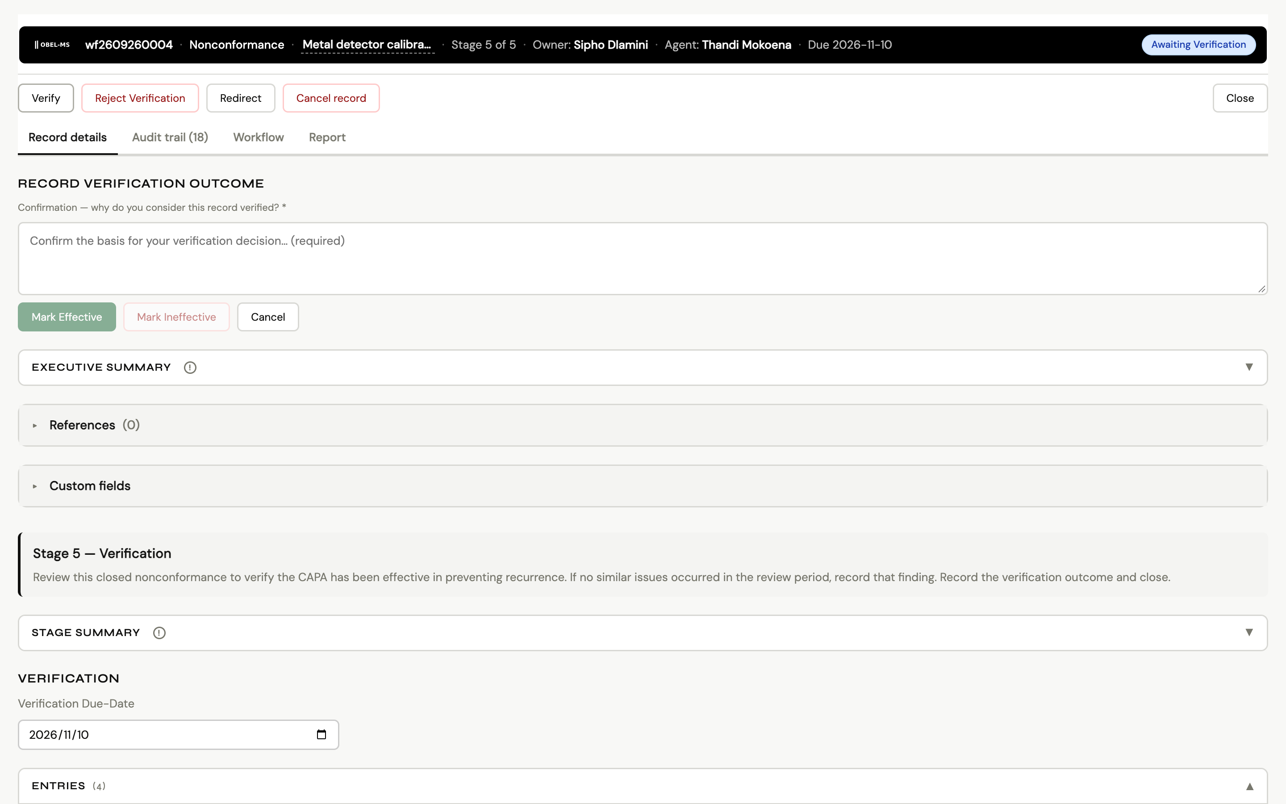Expand the References section
The height and width of the screenshot is (804, 1286).
tap(643, 425)
